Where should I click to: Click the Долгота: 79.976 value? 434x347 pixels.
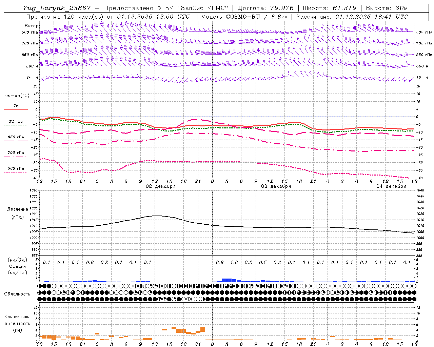(265, 8)
